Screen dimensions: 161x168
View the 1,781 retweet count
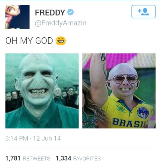tap(13, 158)
